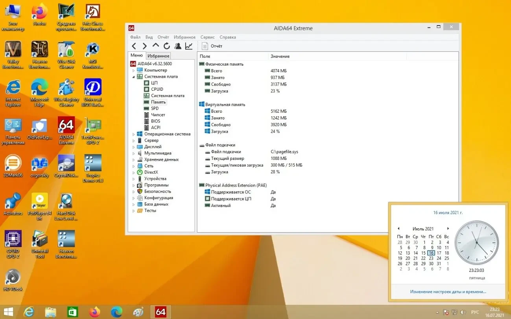Screen dimensions: 511x319
Task: Click the Изменение настроек даты и времени link
Action: pyautogui.click(x=448, y=291)
